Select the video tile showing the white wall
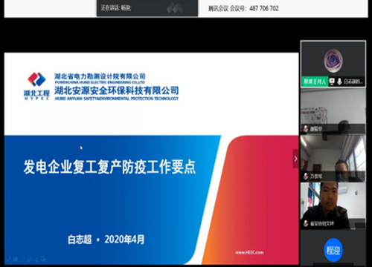 333,111
